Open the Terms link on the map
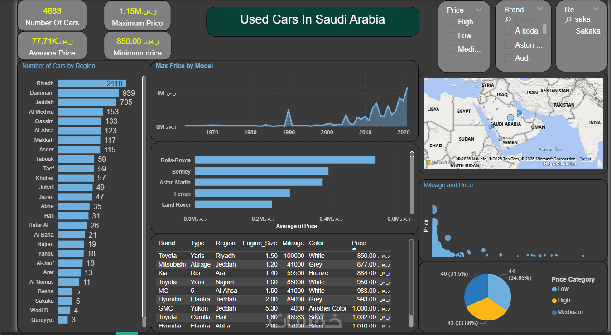 [x=585, y=159]
